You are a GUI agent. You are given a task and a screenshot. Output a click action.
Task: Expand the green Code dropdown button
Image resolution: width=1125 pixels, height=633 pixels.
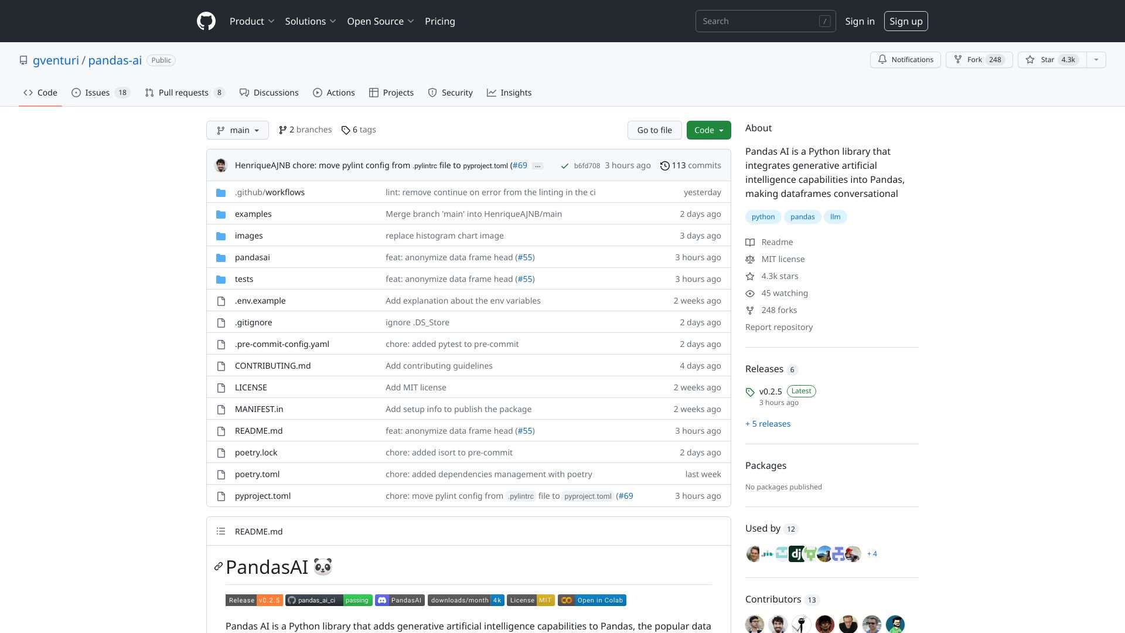pyautogui.click(x=708, y=130)
